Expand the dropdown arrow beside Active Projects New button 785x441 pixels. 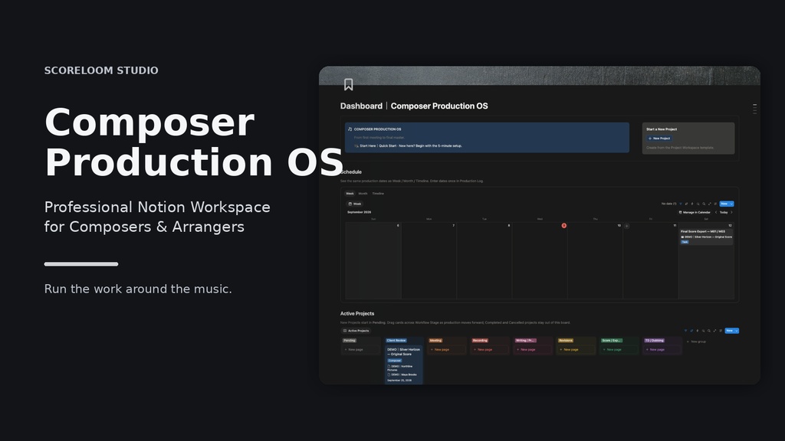pos(737,331)
